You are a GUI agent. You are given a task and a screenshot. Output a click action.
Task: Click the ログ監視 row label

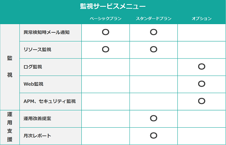click(x=33, y=67)
